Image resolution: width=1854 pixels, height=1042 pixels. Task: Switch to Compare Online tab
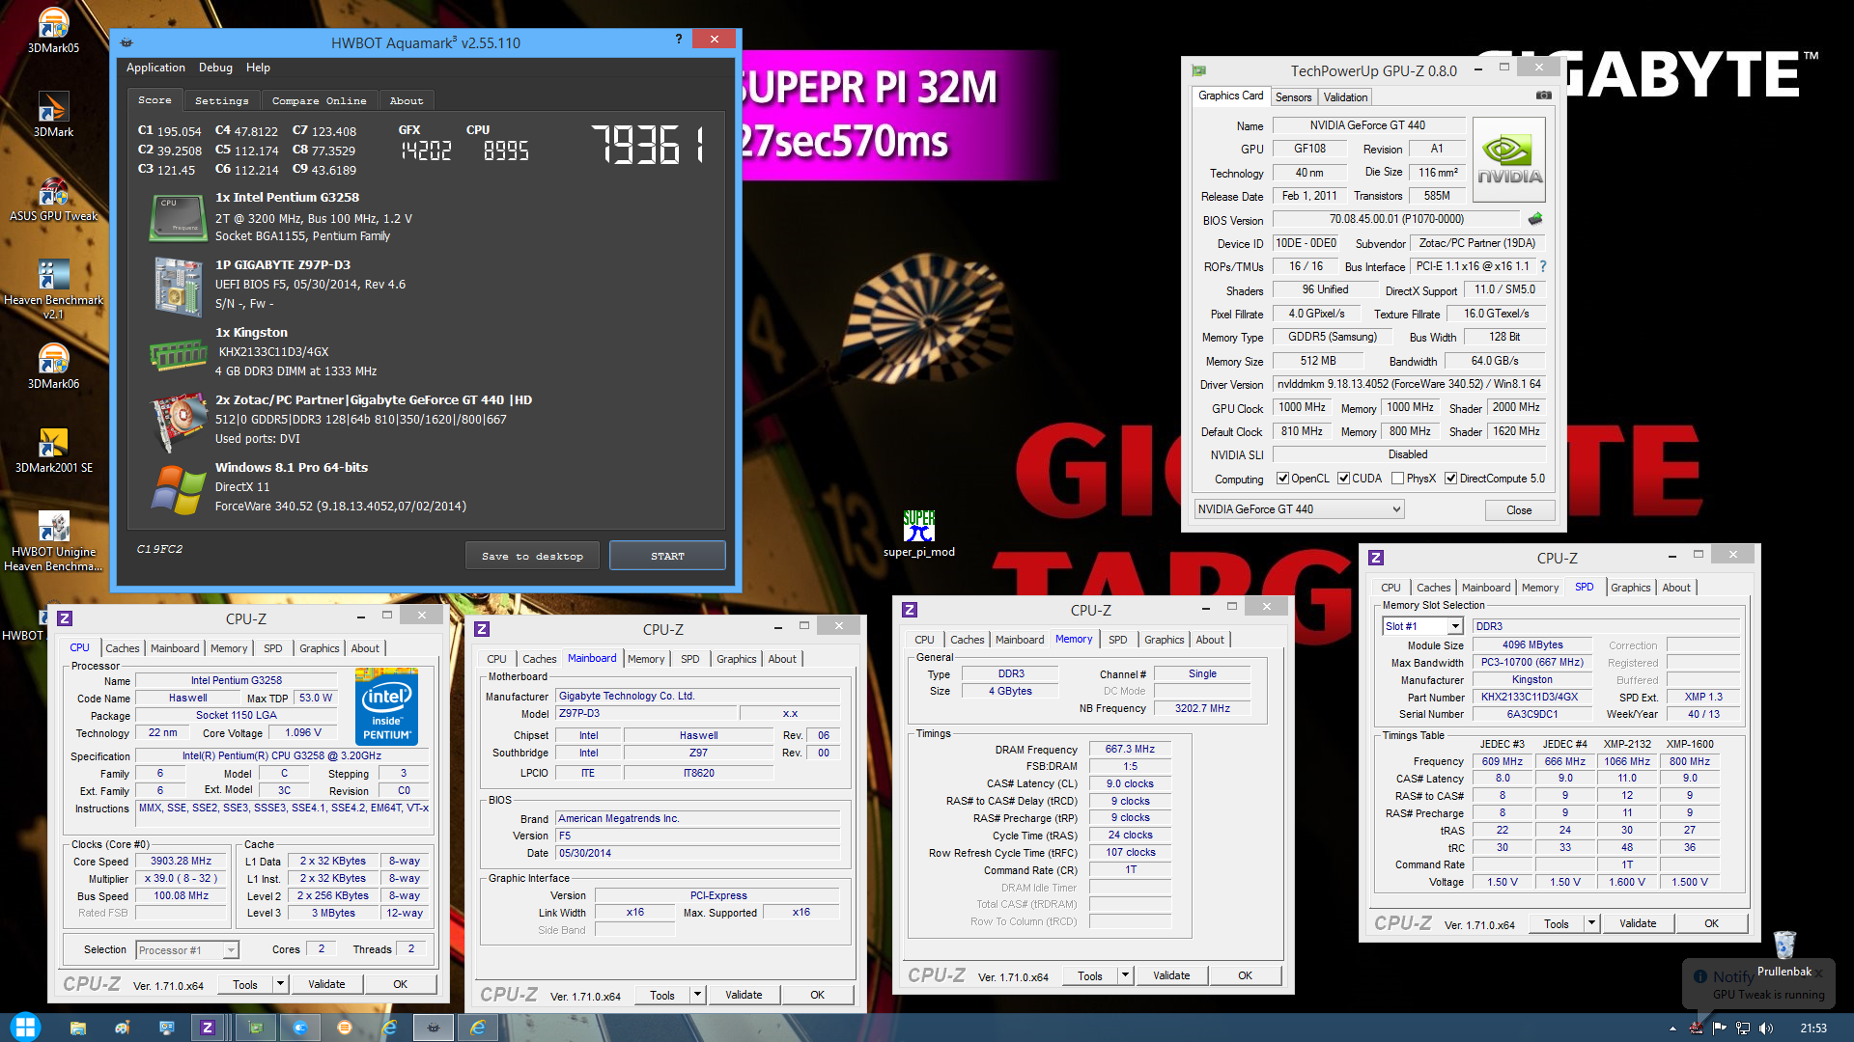(319, 100)
